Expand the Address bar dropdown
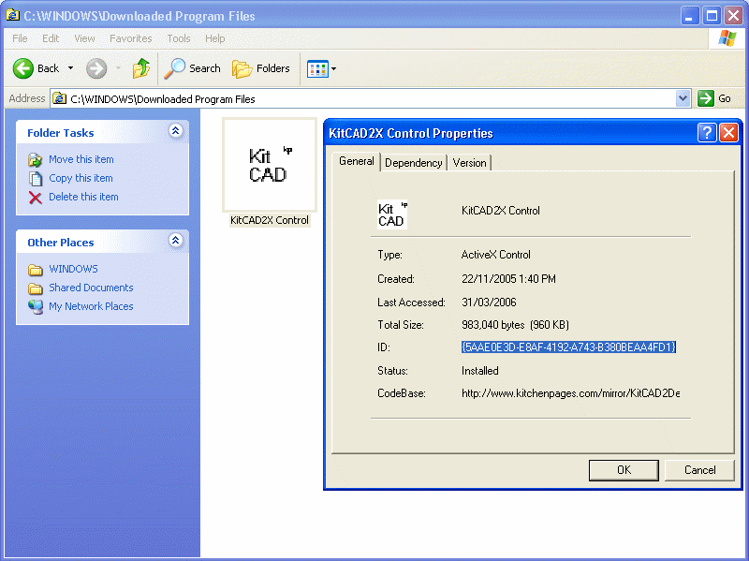Viewport: 749px width, 561px height. [683, 98]
